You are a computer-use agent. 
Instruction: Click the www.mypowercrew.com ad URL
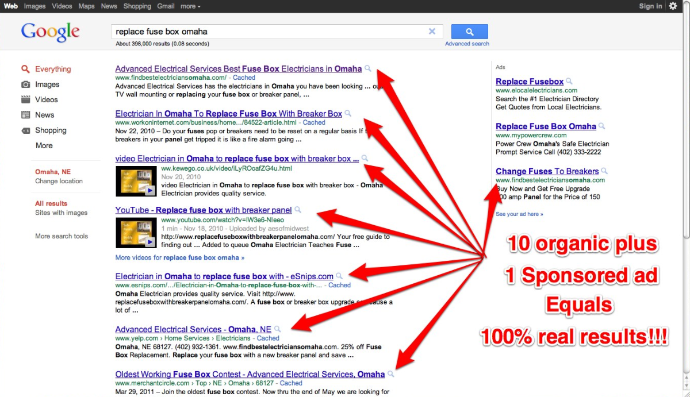531,135
